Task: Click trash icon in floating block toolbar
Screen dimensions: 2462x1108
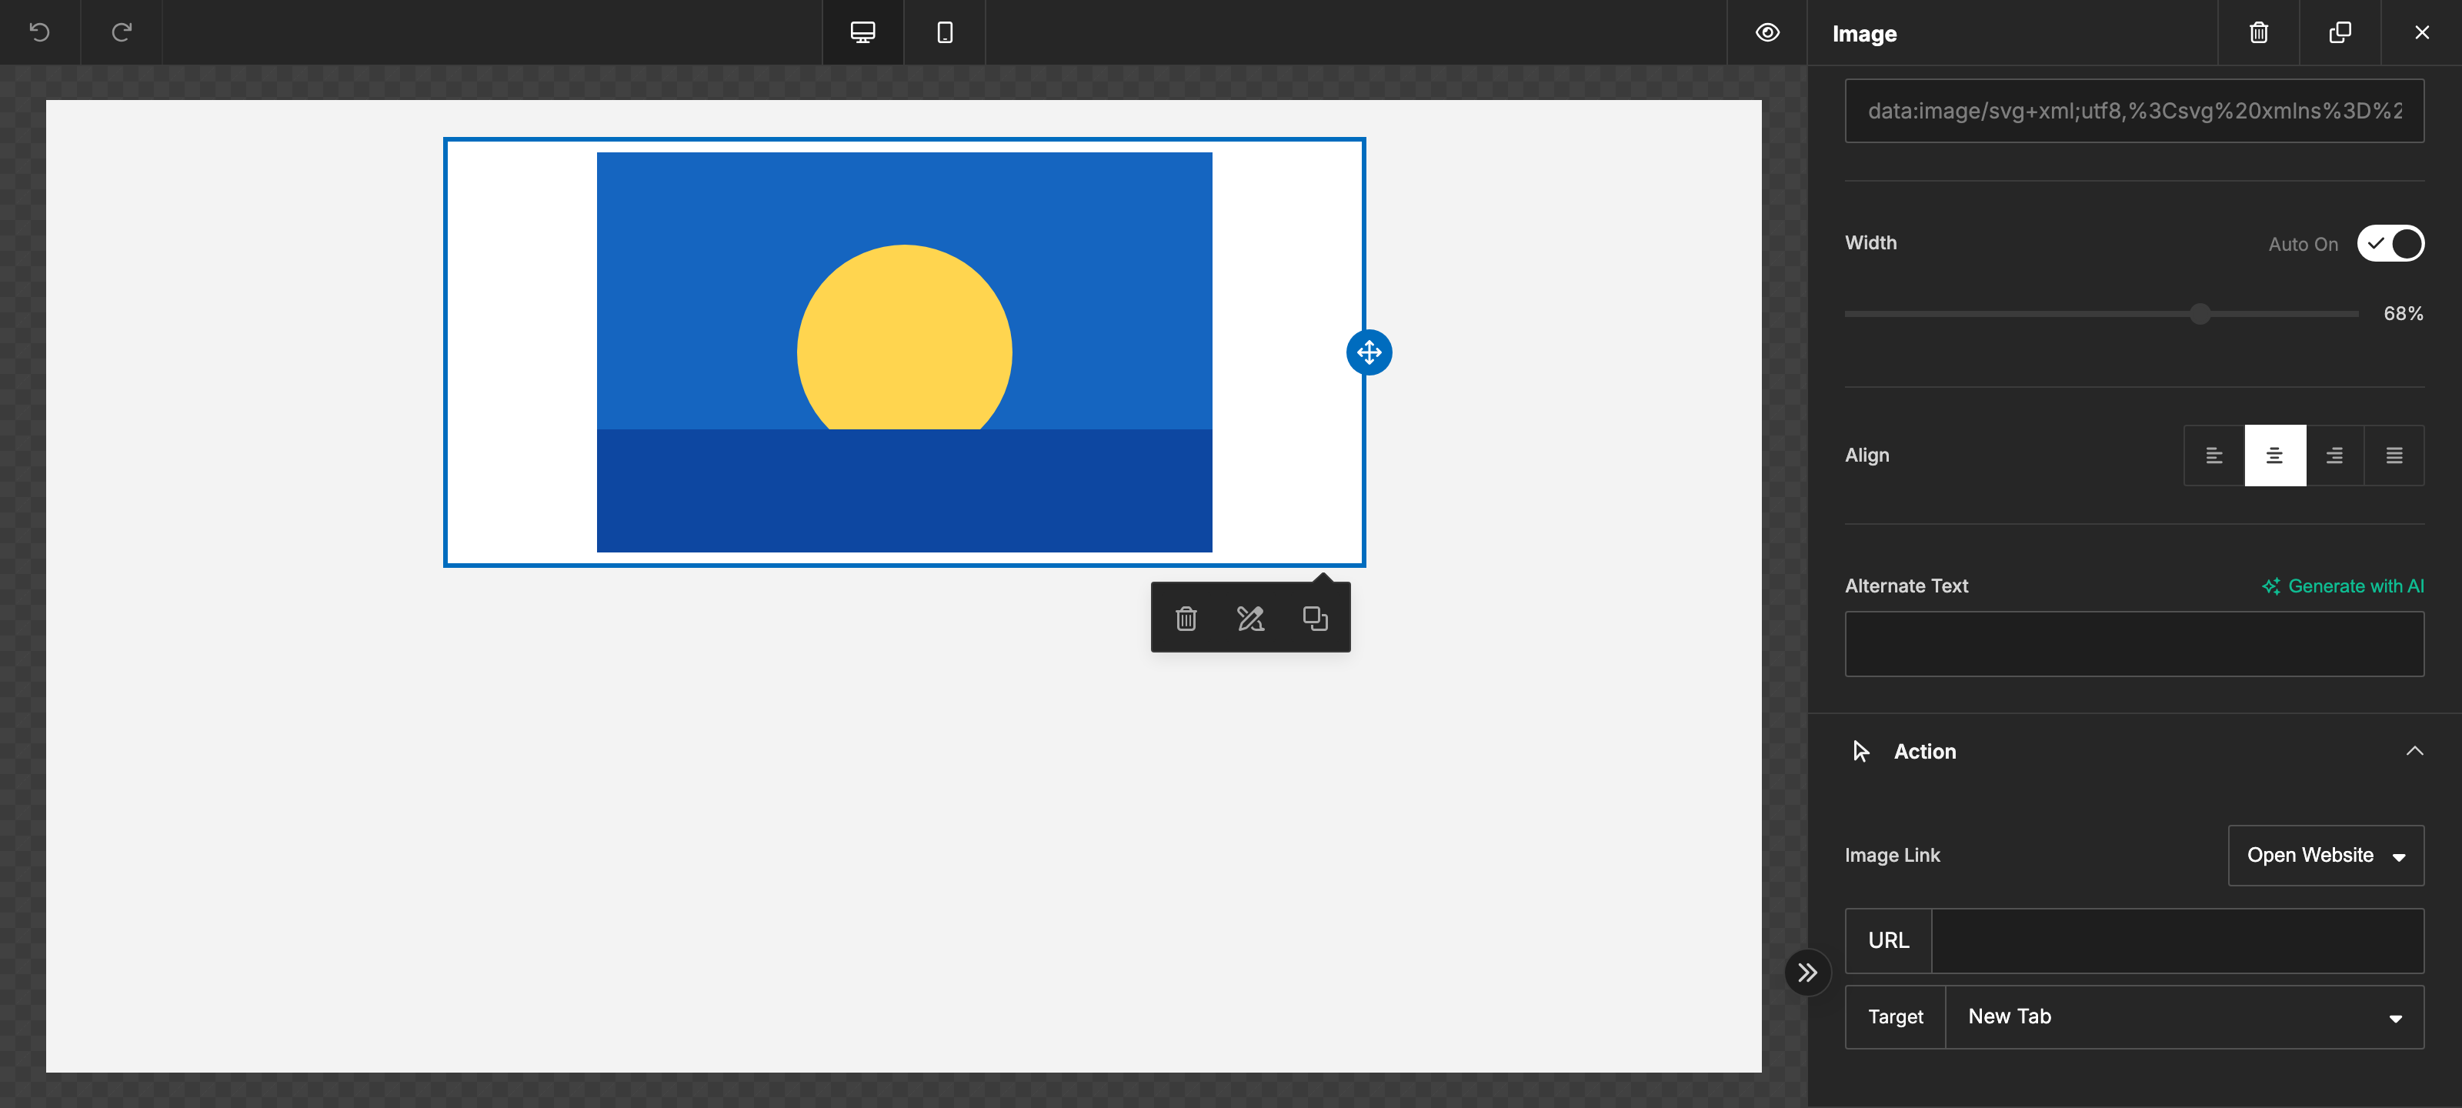Action: click(1186, 619)
